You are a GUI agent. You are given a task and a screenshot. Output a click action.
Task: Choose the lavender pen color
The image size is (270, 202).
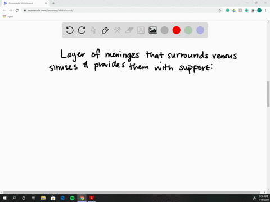pyautogui.click(x=200, y=30)
